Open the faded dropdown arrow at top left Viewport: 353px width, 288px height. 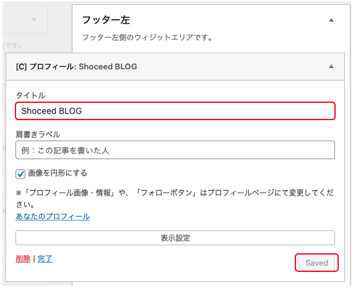point(34,20)
